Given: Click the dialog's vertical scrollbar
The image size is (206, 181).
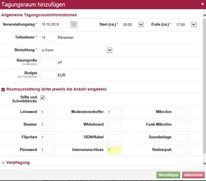Looking at the screenshot, I should 204,86.
